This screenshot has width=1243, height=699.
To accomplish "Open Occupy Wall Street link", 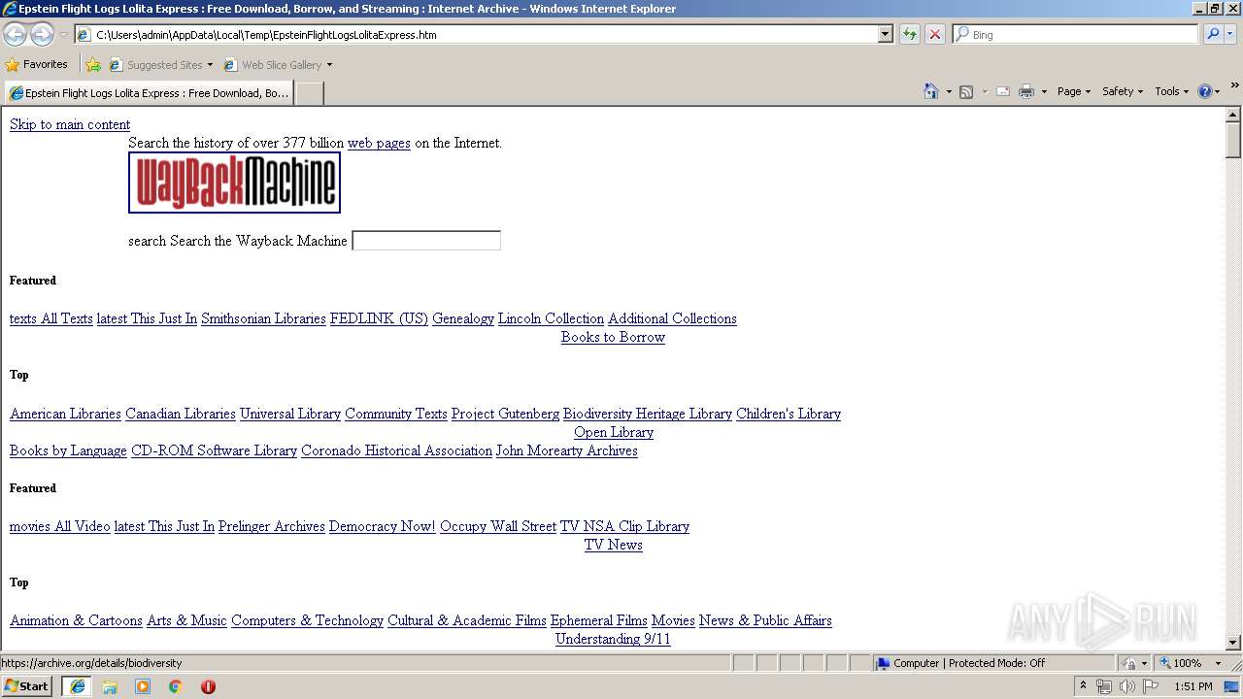I will click(498, 526).
